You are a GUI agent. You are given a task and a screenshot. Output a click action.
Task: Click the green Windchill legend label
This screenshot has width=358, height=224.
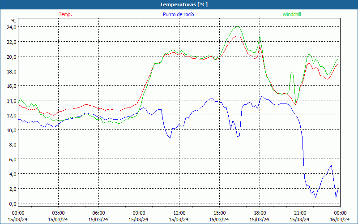coord(292,14)
